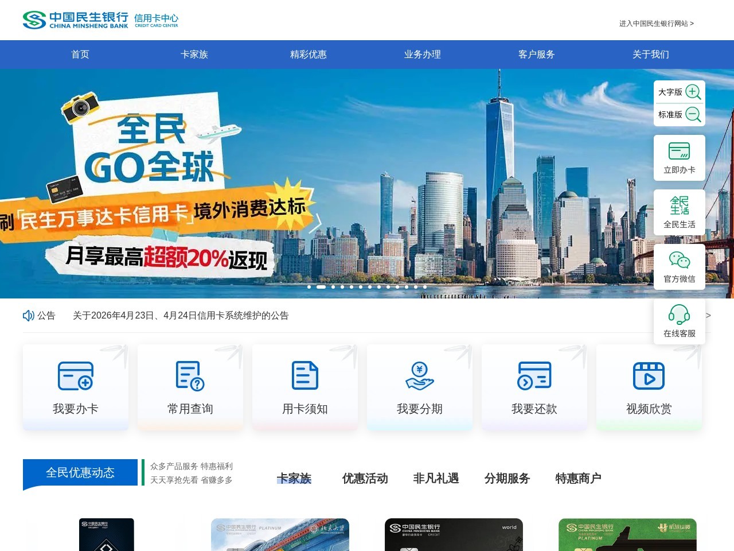Open the black World card thumbnail
734x551 pixels.
pos(454,534)
